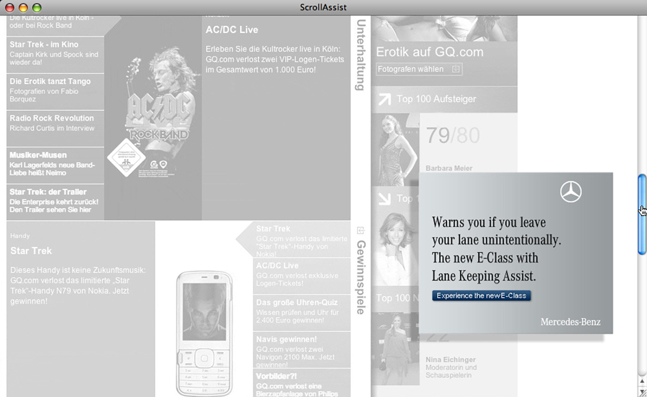This screenshot has height=397, width=647.
Task: Click the blue vertical scrollbar thumb
Action: point(642,214)
